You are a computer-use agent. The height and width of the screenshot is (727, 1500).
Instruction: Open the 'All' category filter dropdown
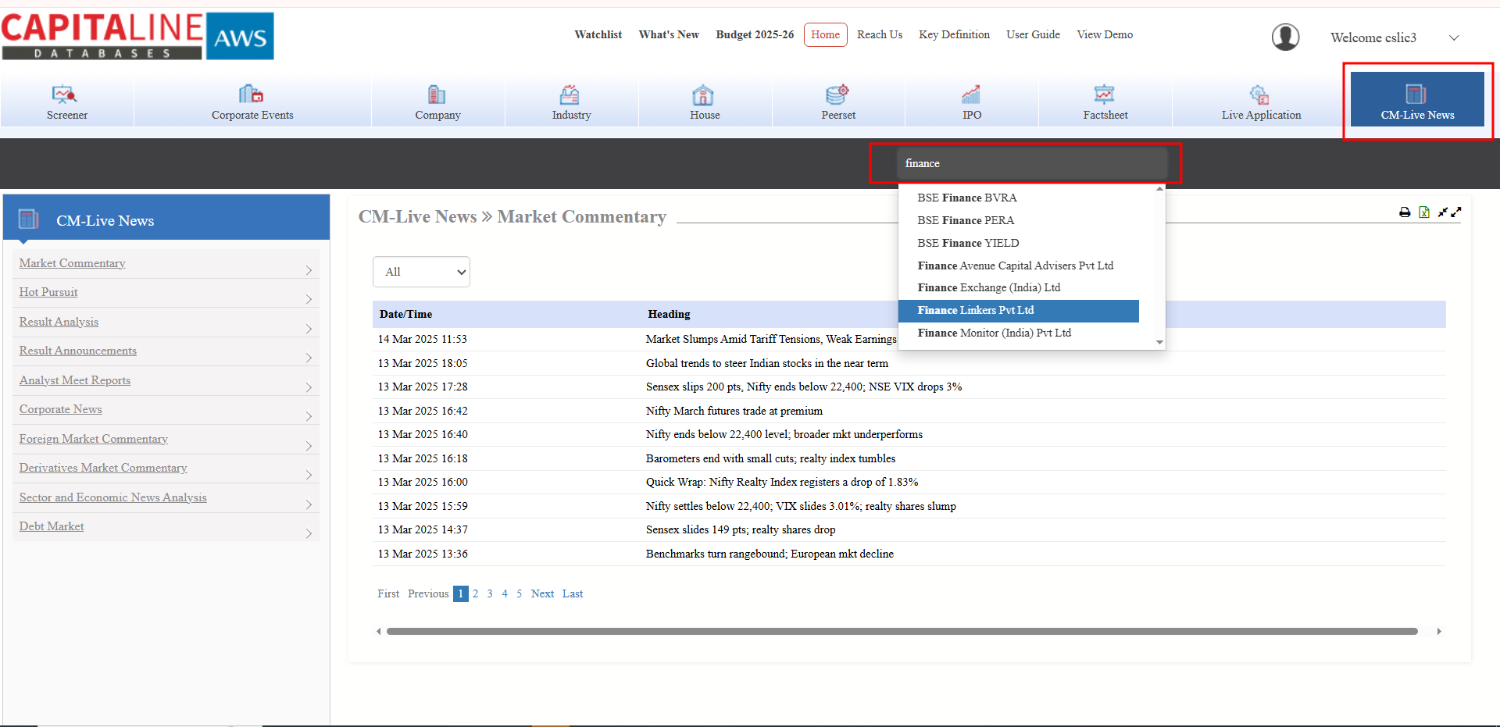(x=421, y=272)
